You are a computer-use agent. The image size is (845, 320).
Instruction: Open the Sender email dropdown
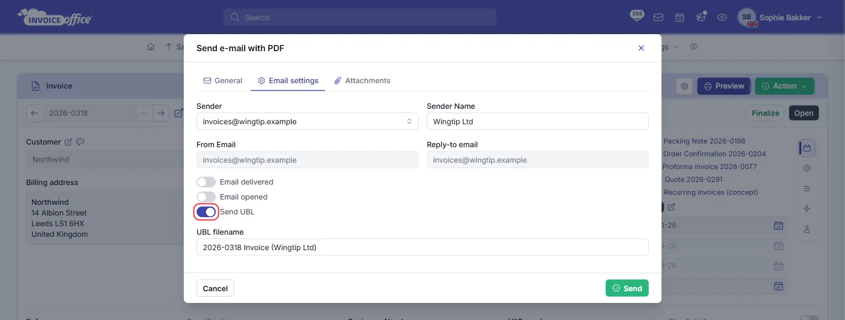(x=308, y=121)
